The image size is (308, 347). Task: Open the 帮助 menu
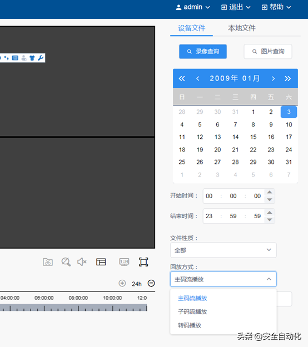pos(276,7)
